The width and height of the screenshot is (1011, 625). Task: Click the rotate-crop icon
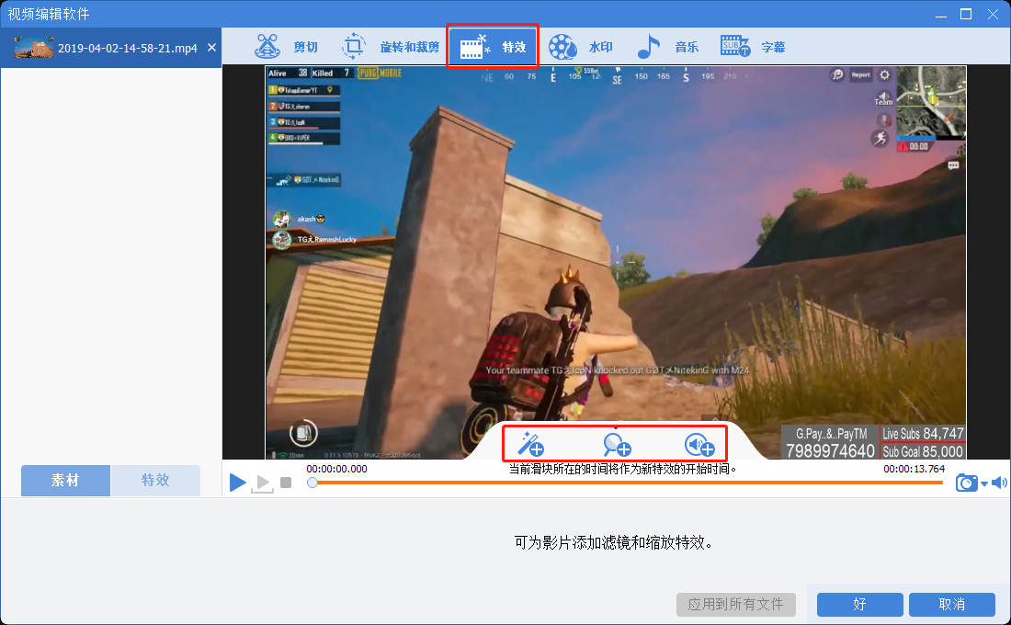[x=353, y=47]
